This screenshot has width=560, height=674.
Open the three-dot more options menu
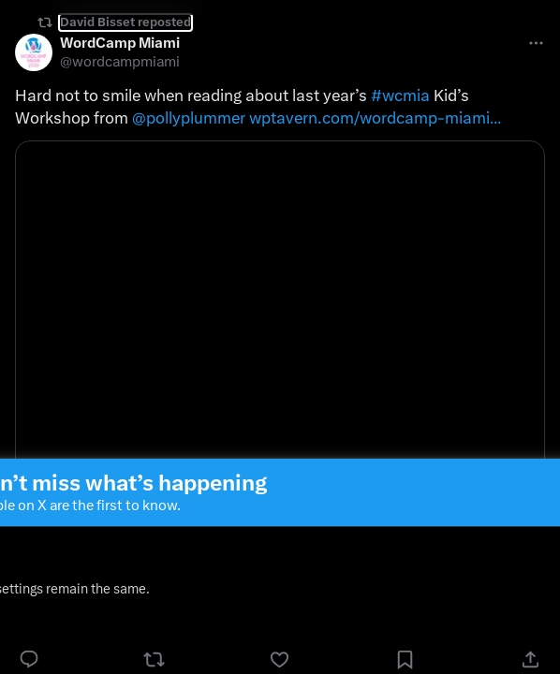[536, 43]
